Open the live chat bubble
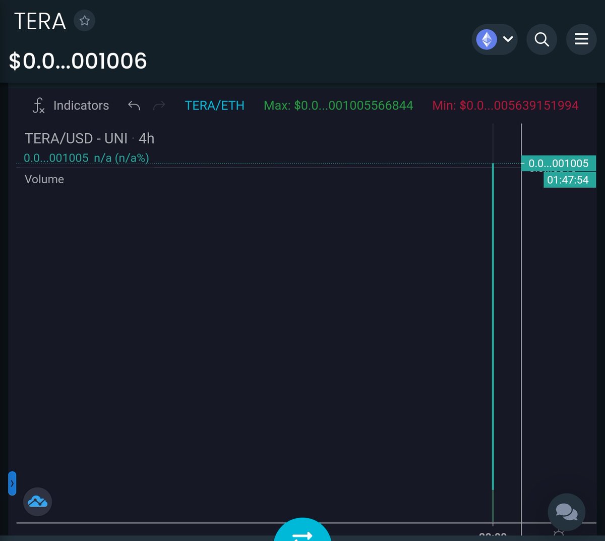The width and height of the screenshot is (605, 541). click(567, 512)
